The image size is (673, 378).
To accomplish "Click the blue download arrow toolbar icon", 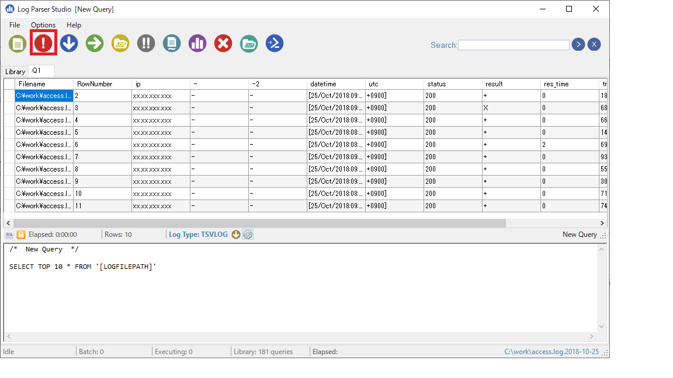I will 68,44.
